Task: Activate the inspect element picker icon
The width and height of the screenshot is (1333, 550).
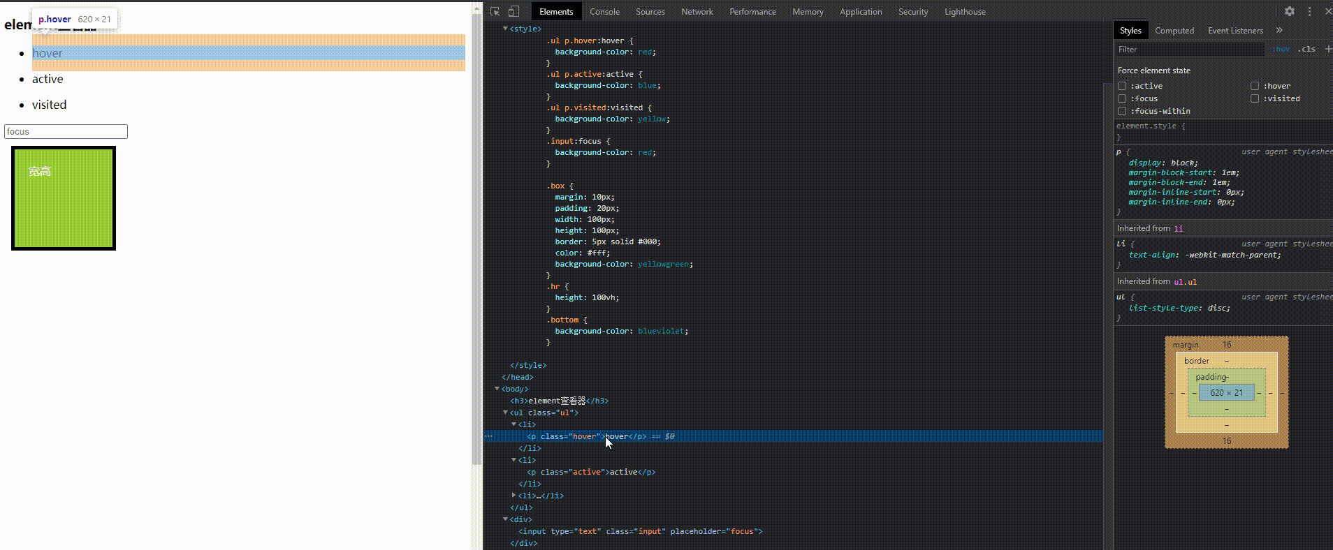Action: [495, 12]
